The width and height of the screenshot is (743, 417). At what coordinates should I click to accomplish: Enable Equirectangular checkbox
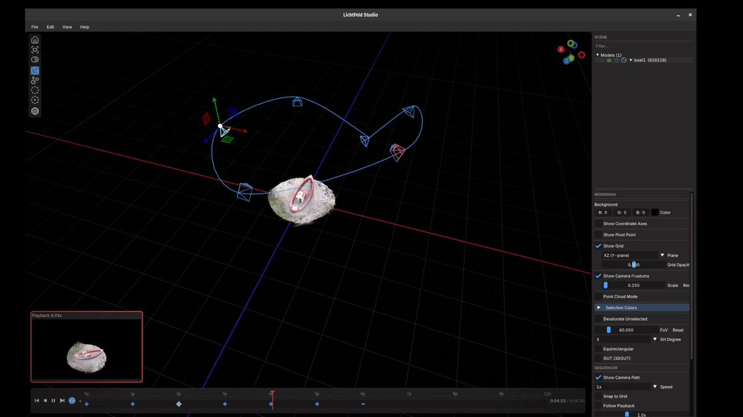(598, 349)
